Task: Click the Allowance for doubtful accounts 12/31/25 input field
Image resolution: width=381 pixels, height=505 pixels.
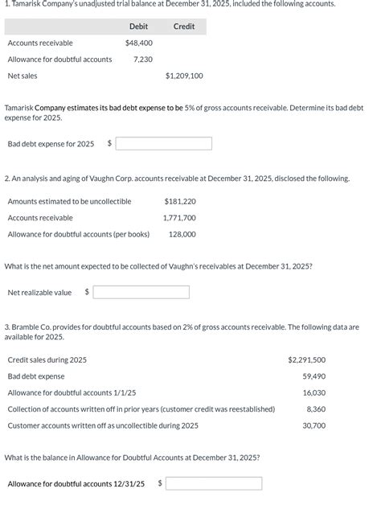Action: coord(214,484)
